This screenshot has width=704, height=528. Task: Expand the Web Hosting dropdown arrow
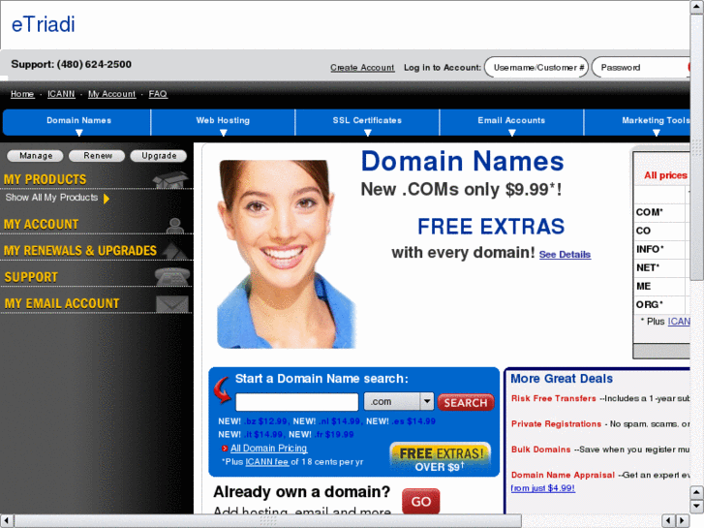[223, 133]
